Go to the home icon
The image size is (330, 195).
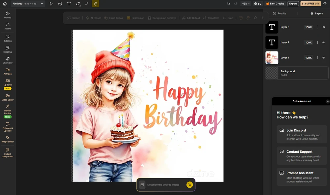[x=5, y=4]
